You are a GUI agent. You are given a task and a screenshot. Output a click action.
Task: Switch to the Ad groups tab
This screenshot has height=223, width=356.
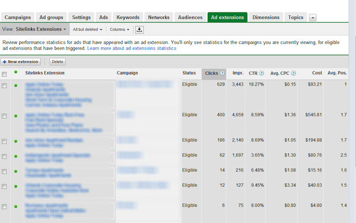pyautogui.click(x=51, y=17)
